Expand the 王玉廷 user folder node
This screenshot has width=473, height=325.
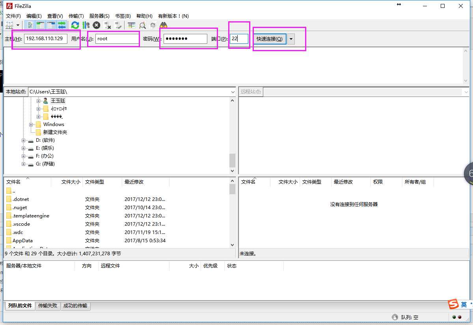[39, 101]
